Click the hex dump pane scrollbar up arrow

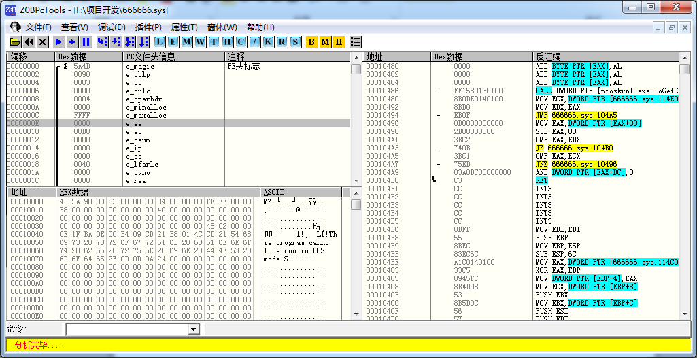[356, 193]
